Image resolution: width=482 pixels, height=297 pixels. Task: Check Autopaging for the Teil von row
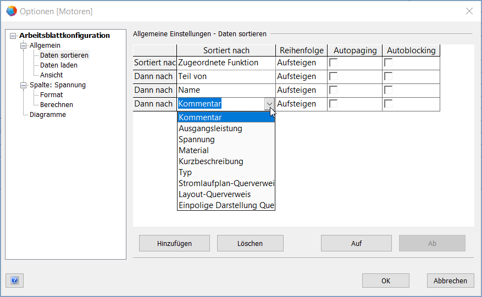pos(333,76)
